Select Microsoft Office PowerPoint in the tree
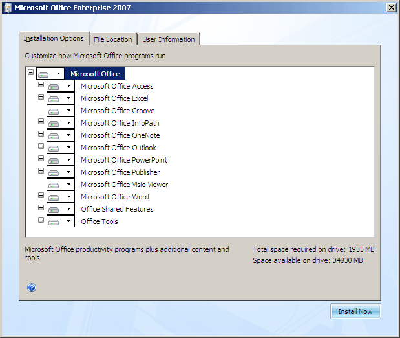Screen dimensions: 400x338 click(x=124, y=160)
